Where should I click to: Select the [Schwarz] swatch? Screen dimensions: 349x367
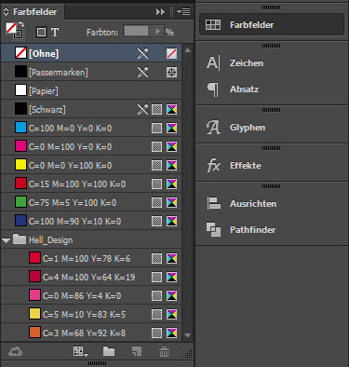click(91, 109)
